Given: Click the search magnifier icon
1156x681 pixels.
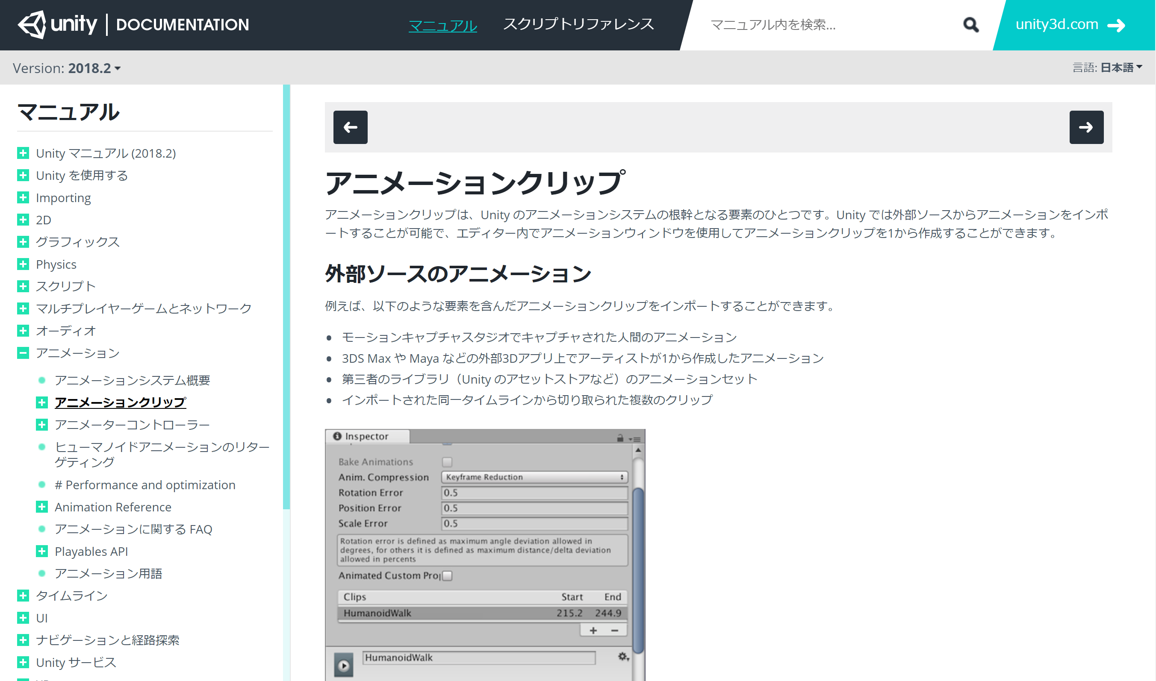Looking at the screenshot, I should tap(970, 25).
